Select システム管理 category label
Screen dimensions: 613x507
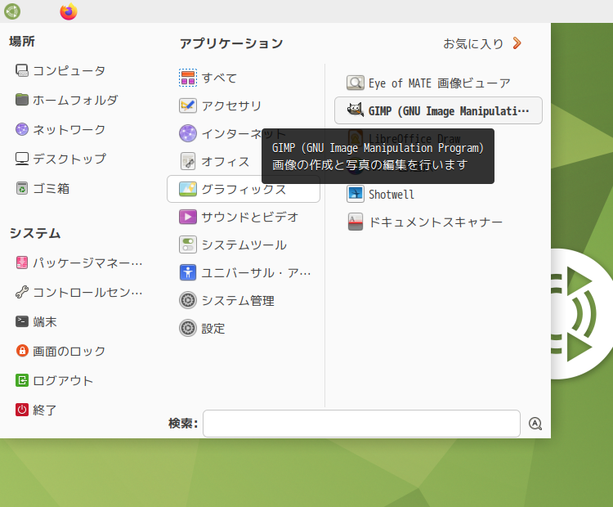point(238,300)
